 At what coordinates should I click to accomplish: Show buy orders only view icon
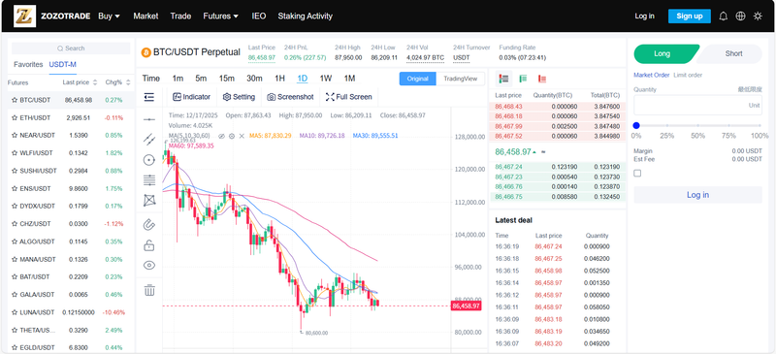point(523,79)
